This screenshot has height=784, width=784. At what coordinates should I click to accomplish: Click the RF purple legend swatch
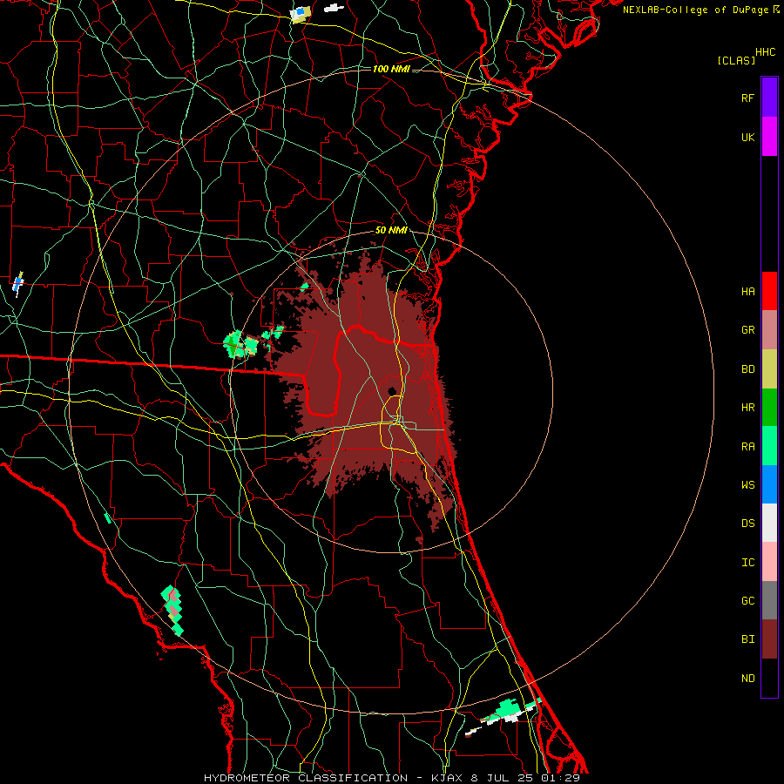coord(769,98)
